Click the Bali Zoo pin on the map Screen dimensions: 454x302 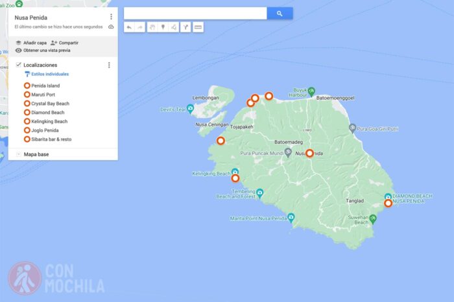[19, 4]
